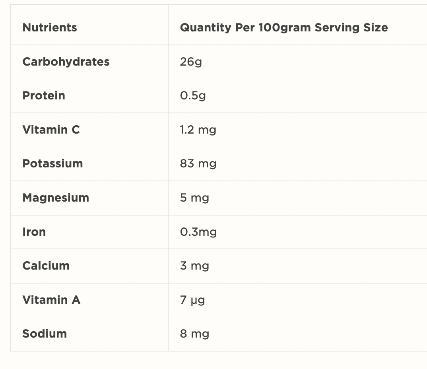
Task: Click the 83 mg potassium value
Action: [x=198, y=163]
